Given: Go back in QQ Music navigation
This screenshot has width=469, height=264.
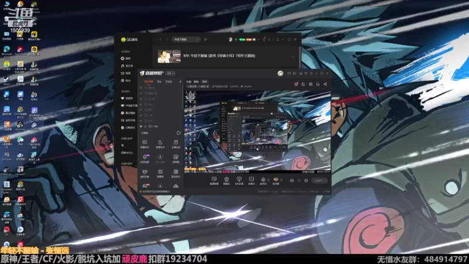Looking at the screenshot, I should point(160,39).
